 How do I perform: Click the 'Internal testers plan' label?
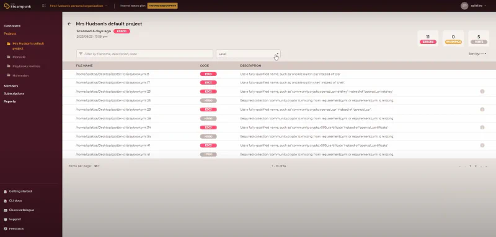(x=133, y=6)
